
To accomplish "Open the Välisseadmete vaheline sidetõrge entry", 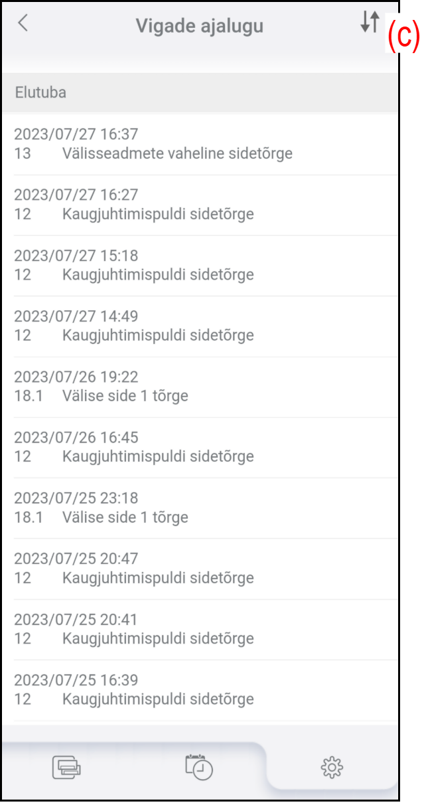I will 177,153.
